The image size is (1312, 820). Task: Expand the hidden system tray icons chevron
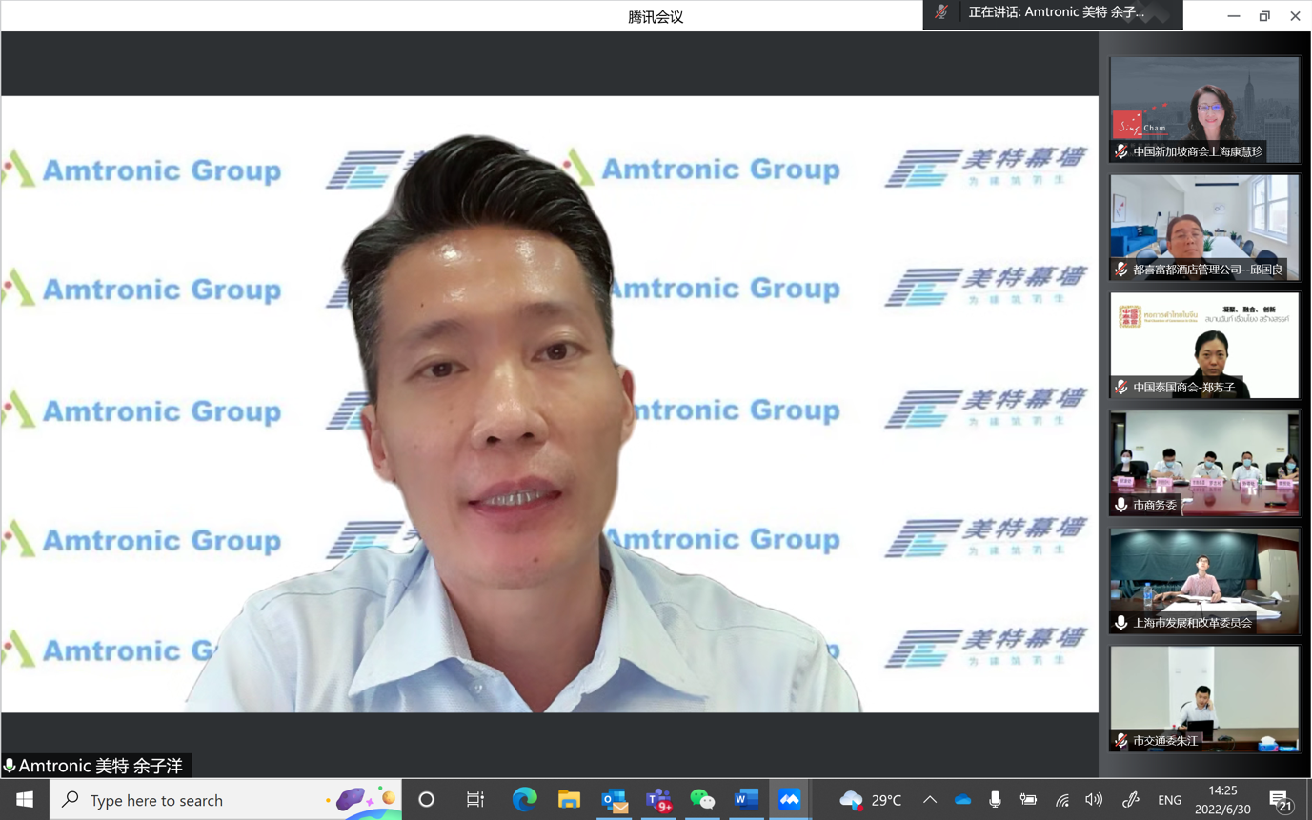tap(930, 800)
